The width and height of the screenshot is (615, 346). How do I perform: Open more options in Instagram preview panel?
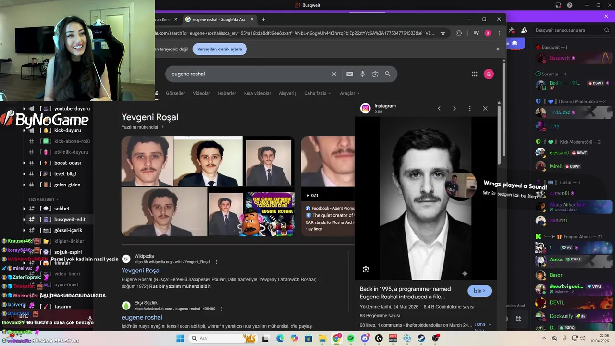pyautogui.click(x=470, y=109)
